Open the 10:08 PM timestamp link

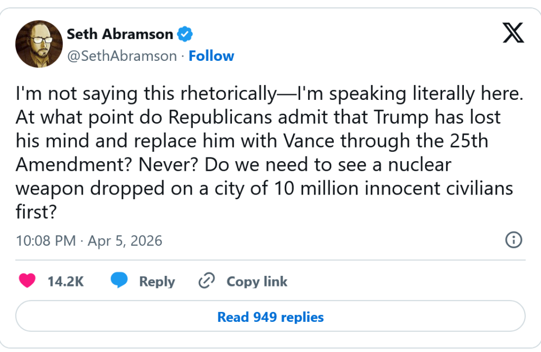tap(46, 241)
